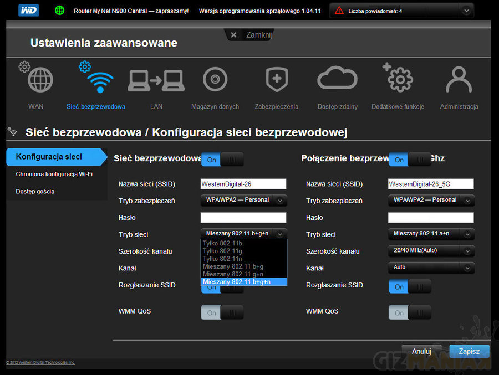Screen dimensions: 499x375
Task: Open the Zabezpieczenia shield icon
Action: coord(276,80)
